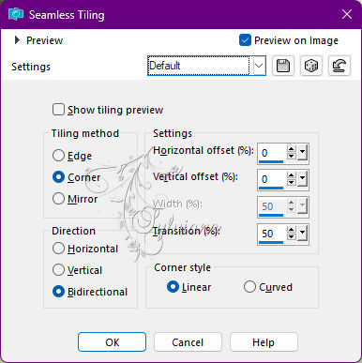Viewport: 362px width, 363px height.
Task: Click the Seamless Tiling app icon
Action: pyautogui.click(x=16, y=14)
